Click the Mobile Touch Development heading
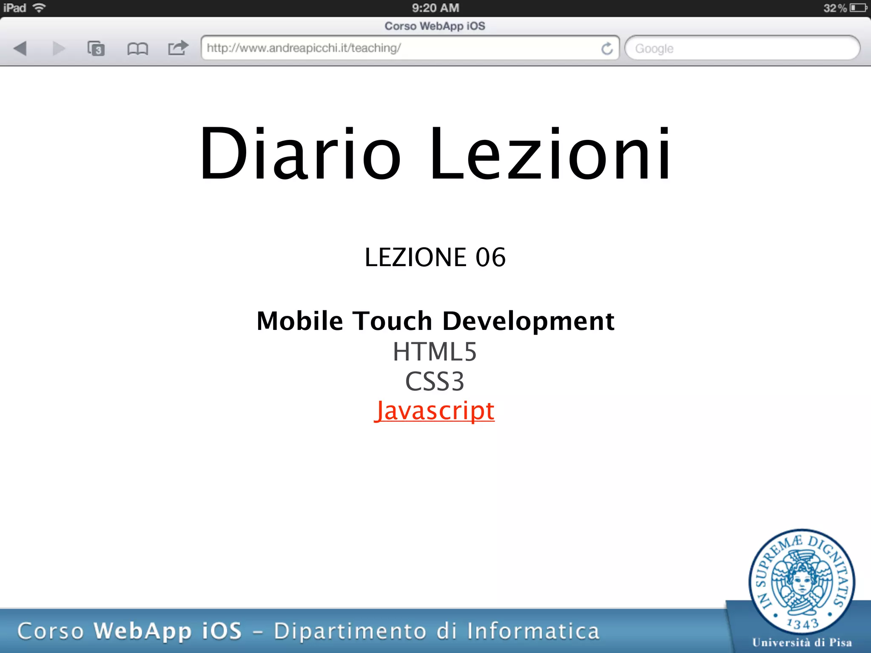This screenshot has height=653, width=871. click(435, 321)
